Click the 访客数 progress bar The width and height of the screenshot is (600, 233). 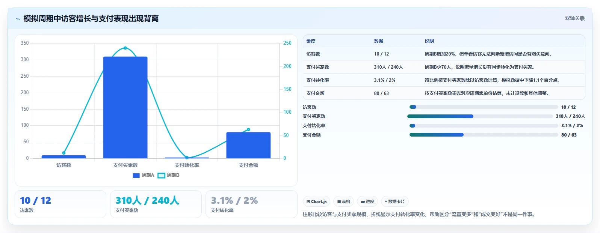point(484,107)
